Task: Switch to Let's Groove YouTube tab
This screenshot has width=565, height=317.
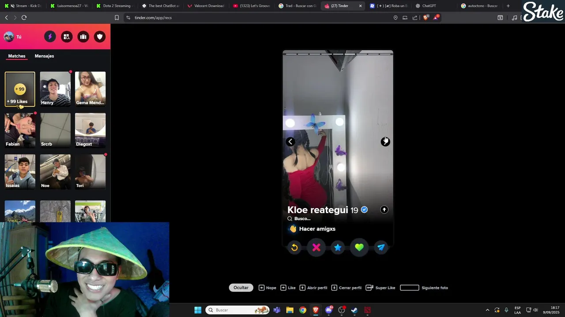Action: [252, 6]
